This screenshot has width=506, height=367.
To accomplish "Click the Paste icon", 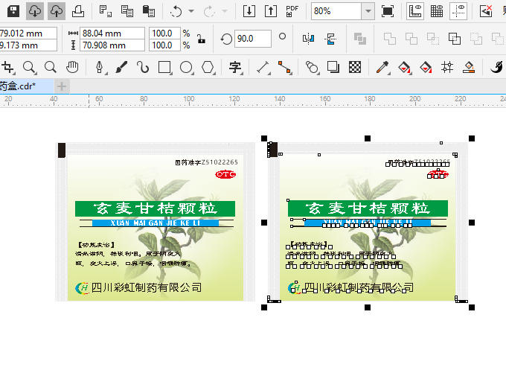I will pyautogui.click(x=149, y=11).
